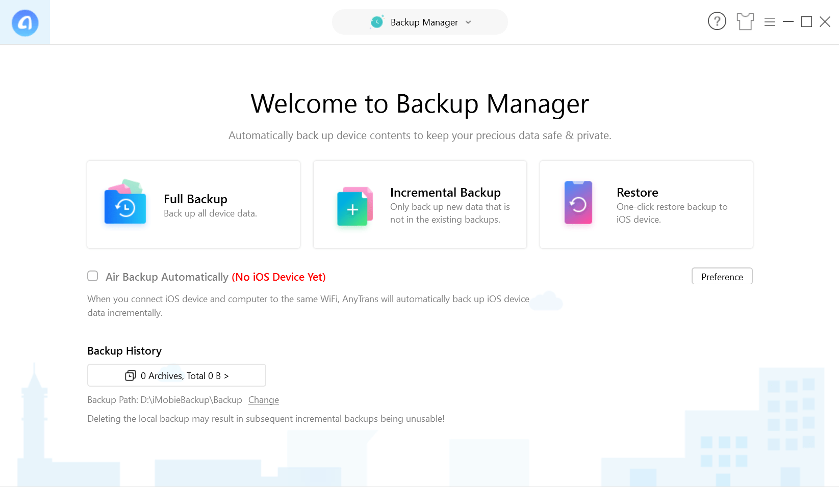Select the Incremental Backup title
The height and width of the screenshot is (487, 839).
tap(445, 193)
